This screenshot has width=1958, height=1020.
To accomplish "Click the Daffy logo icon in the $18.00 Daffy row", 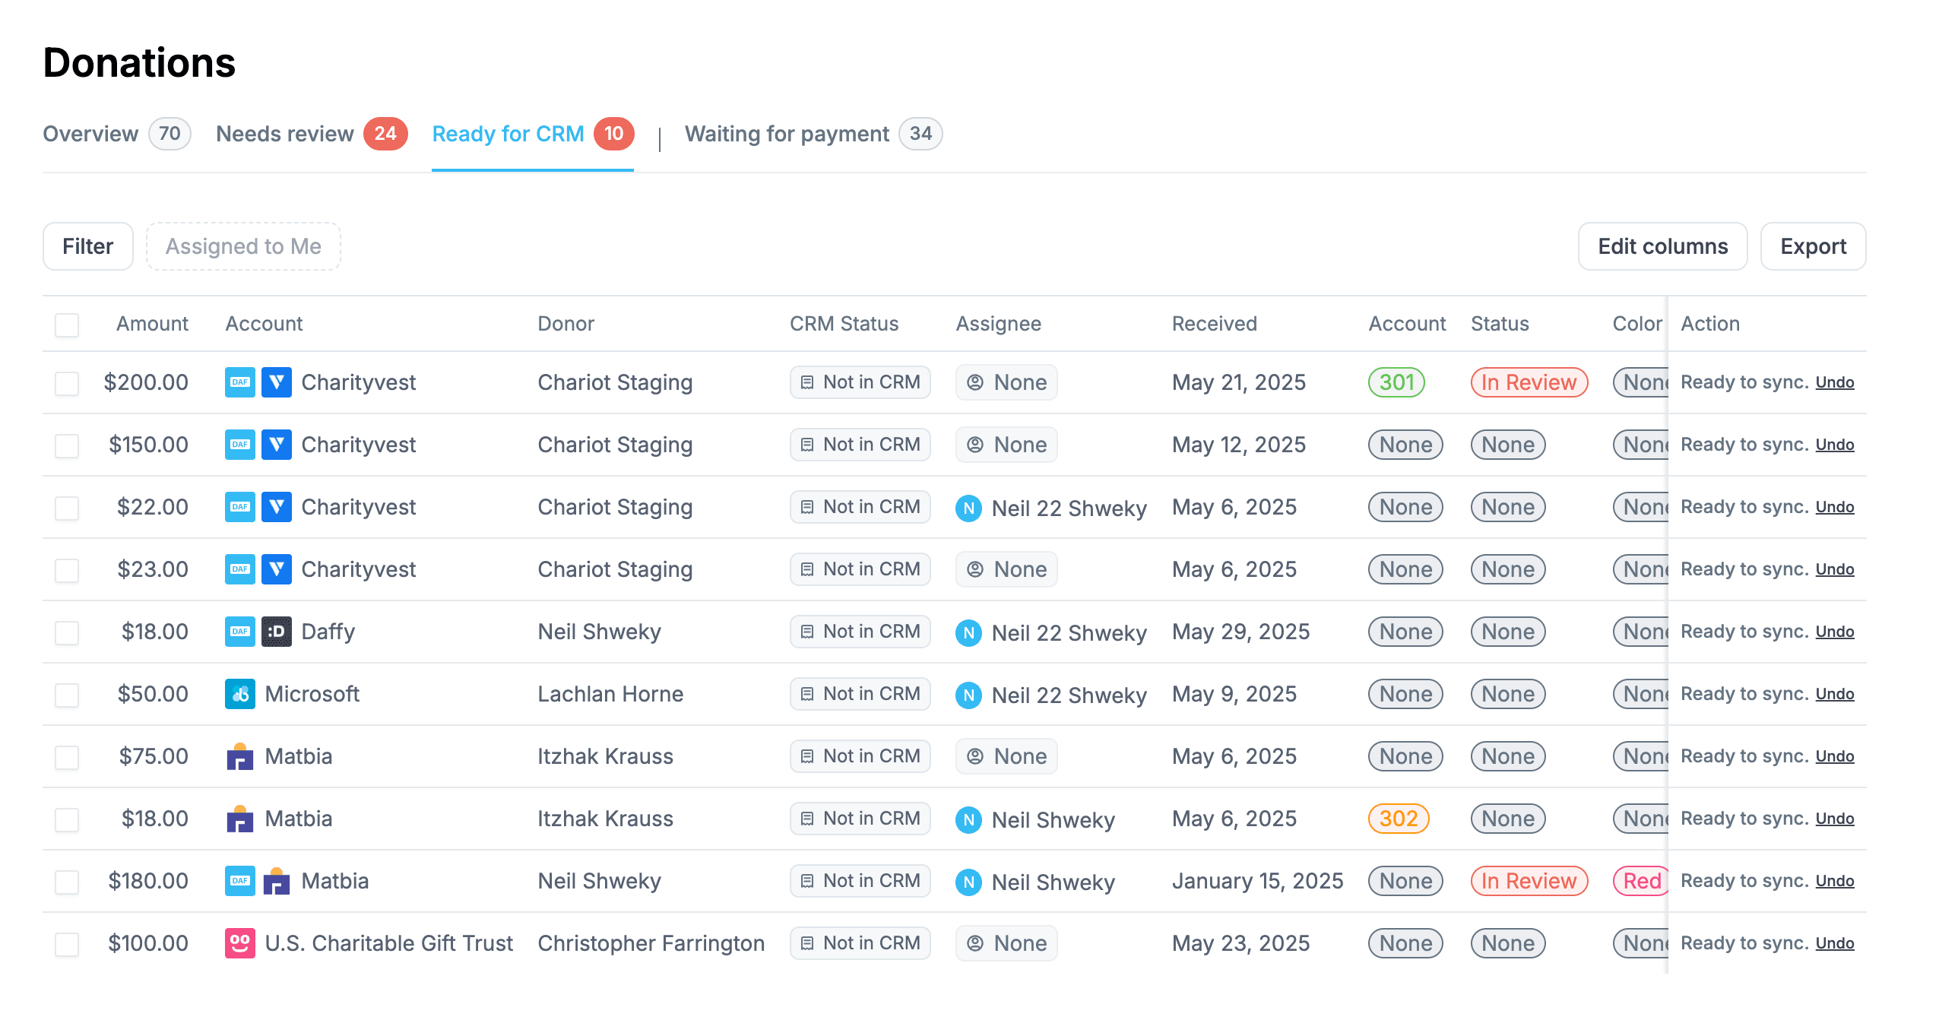I will coord(276,632).
